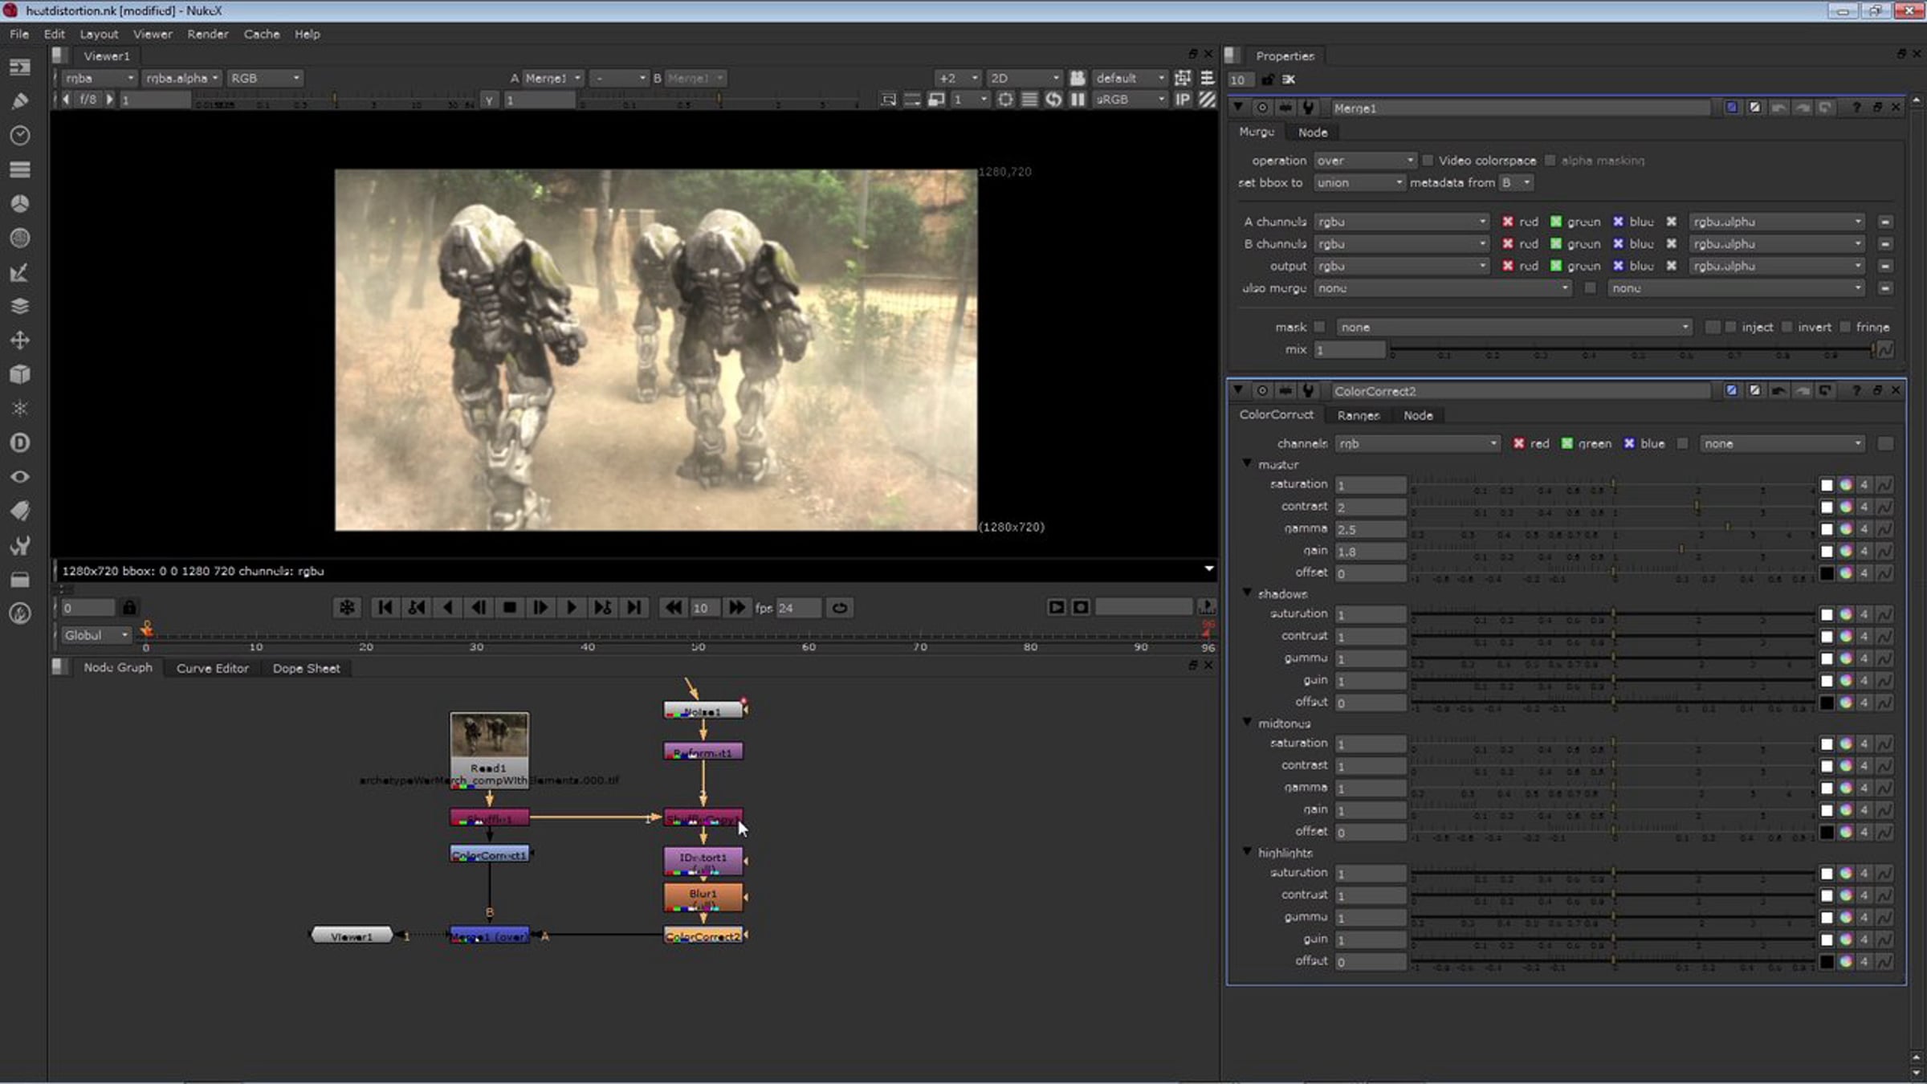The height and width of the screenshot is (1084, 1927).
Task: Open the Color nodes wheel icon
Action: [x=20, y=204]
